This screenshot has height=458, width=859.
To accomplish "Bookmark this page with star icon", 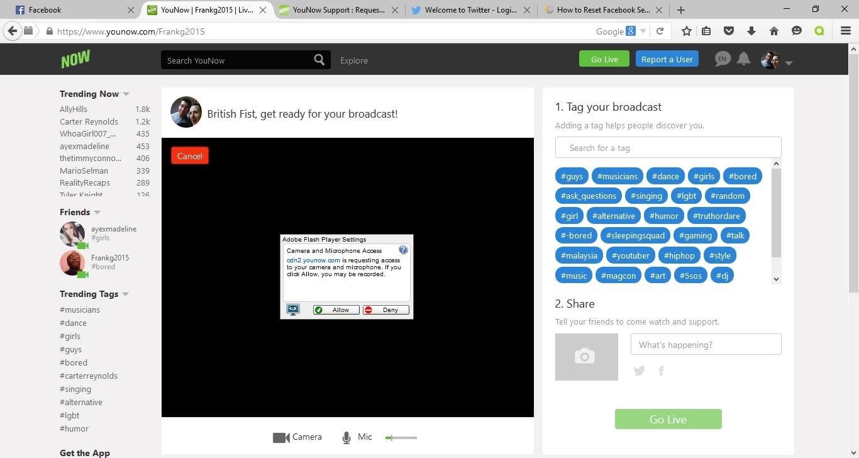I will 687,31.
